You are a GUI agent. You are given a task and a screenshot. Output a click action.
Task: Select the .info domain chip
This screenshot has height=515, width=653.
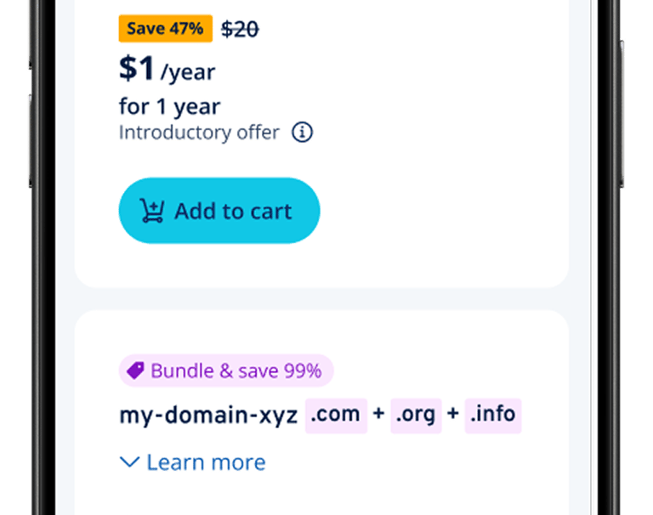tap(492, 415)
